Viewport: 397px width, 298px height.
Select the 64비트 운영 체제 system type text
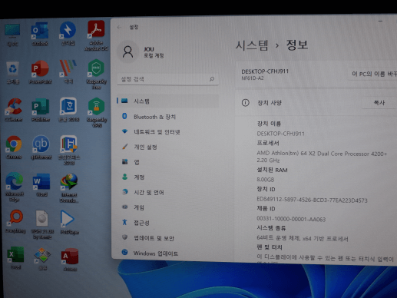coord(303,239)
